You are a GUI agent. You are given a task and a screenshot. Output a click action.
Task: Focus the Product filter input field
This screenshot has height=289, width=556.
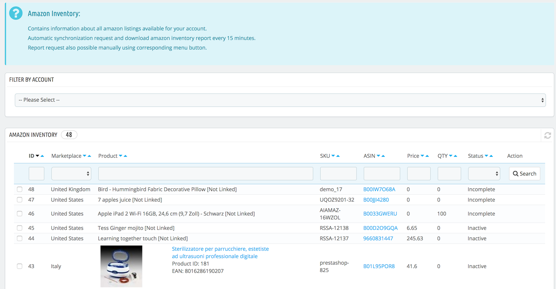coord(206,173)
